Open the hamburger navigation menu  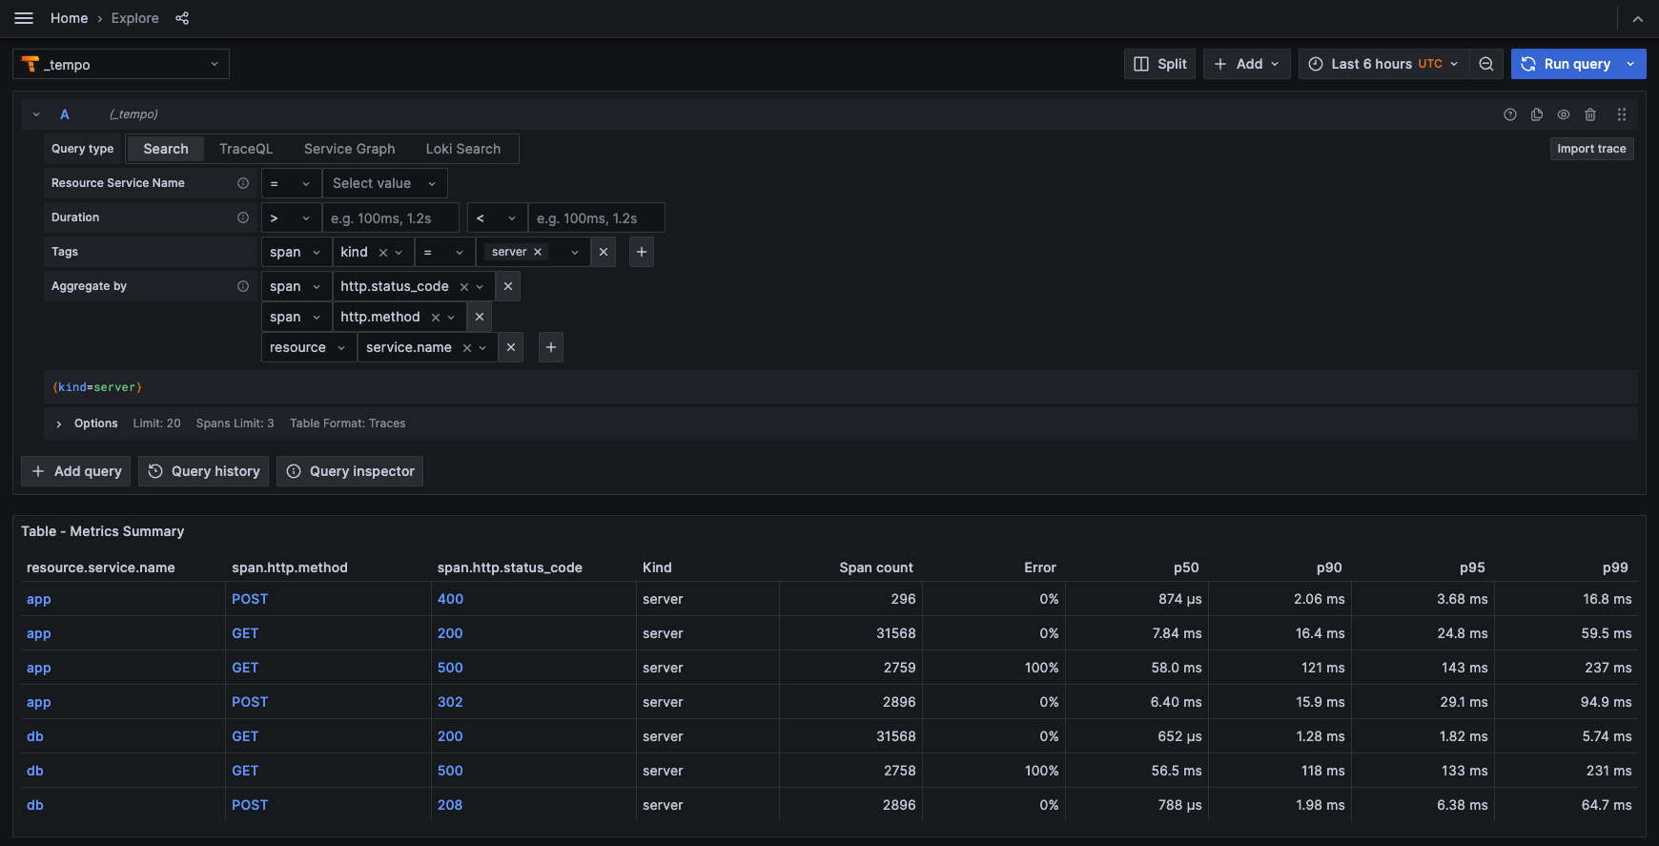(x=24, y=18)
